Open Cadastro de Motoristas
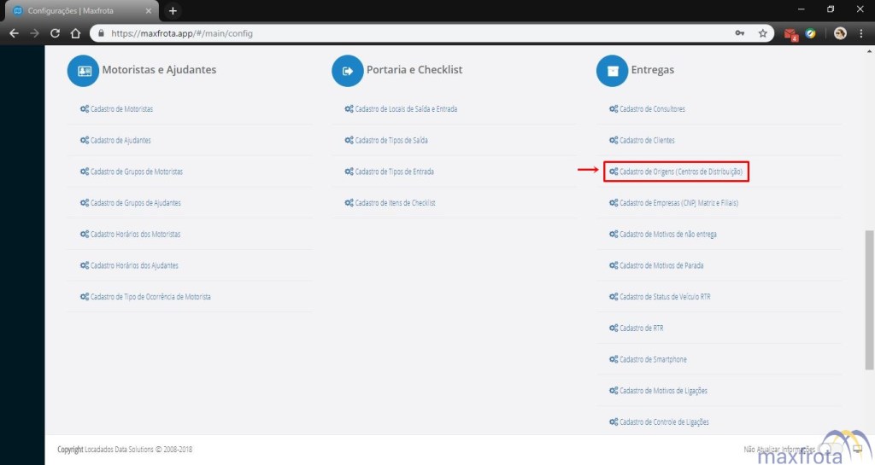This screenshot has height=465, width=875. coord(121,109)
